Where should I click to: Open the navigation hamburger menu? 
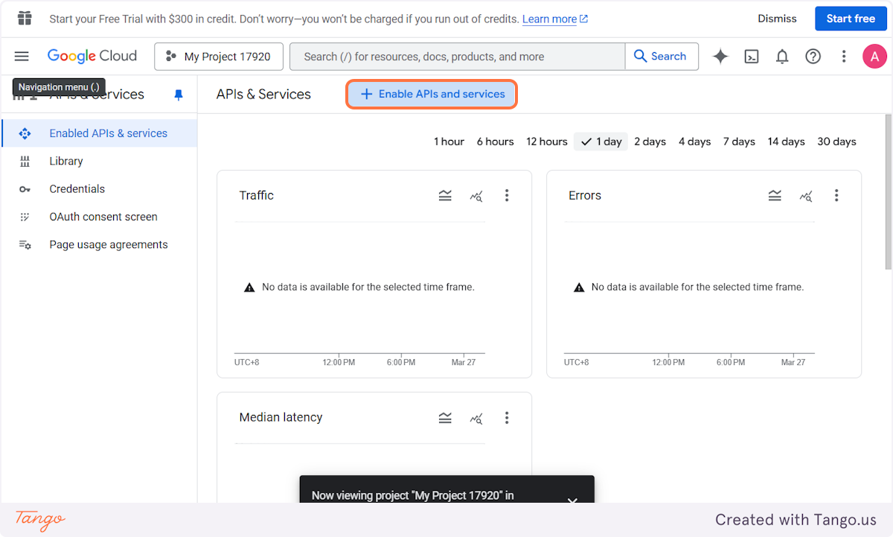tap(21, 56)
